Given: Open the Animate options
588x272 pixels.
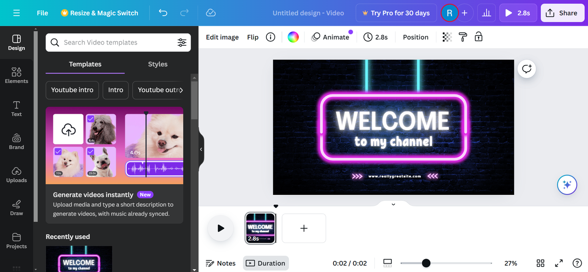Looking at the screenshot, I should 330,37.
